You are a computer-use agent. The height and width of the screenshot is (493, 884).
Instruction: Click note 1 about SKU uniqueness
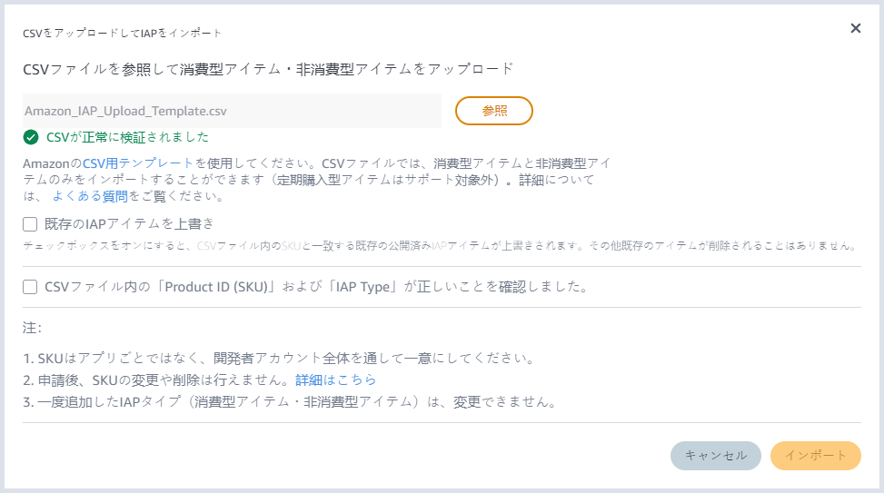pyautogui.click(x=278, y=358)
